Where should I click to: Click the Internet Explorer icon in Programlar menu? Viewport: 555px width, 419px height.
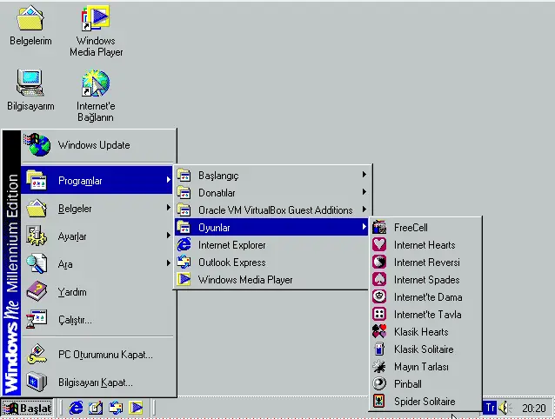[184, 244]
